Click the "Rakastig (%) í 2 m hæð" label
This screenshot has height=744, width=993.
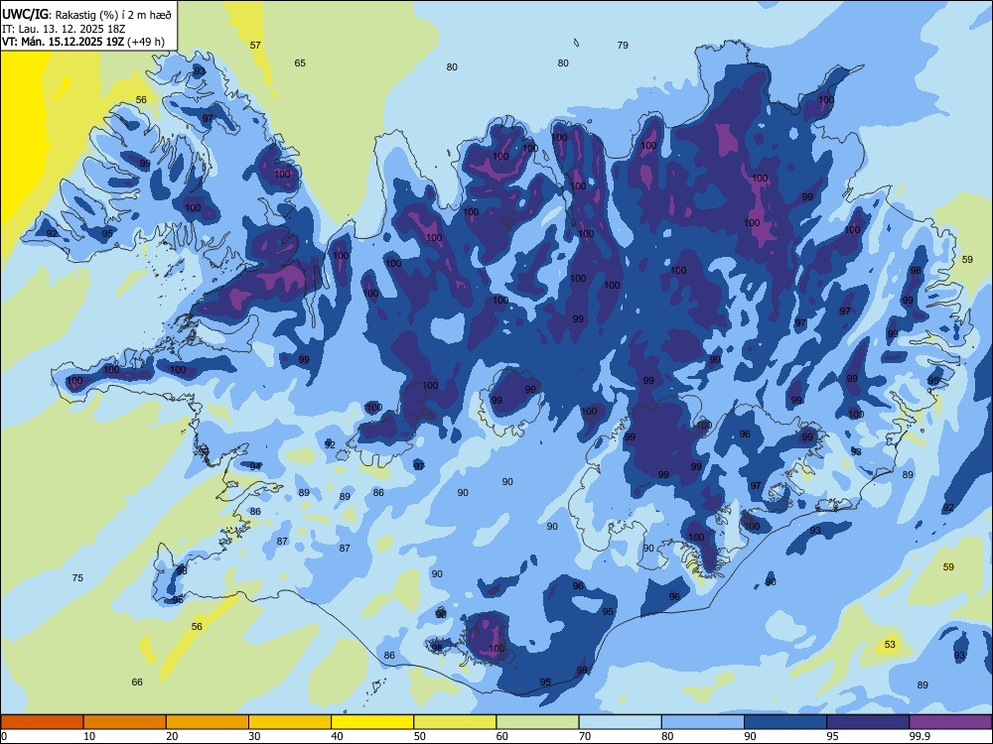112,14
